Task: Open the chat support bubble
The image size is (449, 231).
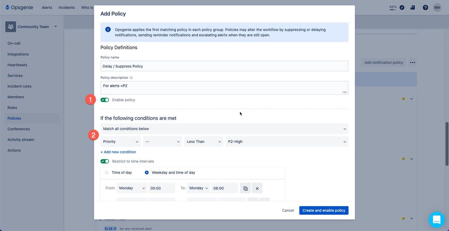Action: click(x=437, y=220)
